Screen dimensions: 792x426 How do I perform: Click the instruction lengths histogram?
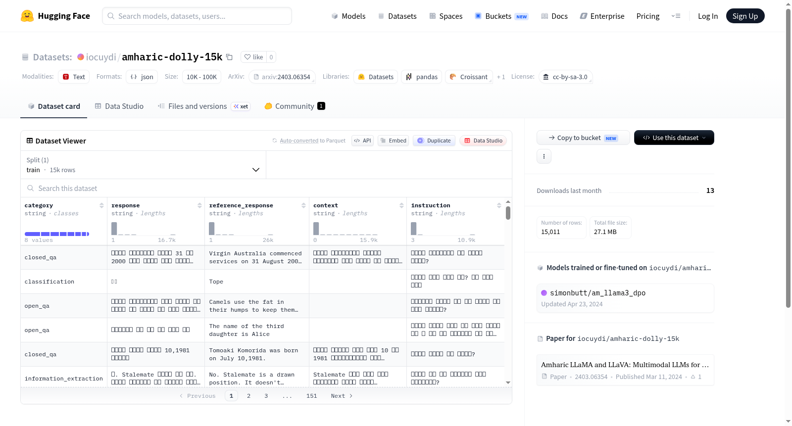point(443,229)
